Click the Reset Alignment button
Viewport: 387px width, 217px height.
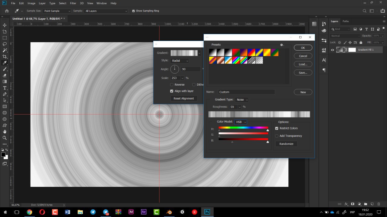(184, 99)
